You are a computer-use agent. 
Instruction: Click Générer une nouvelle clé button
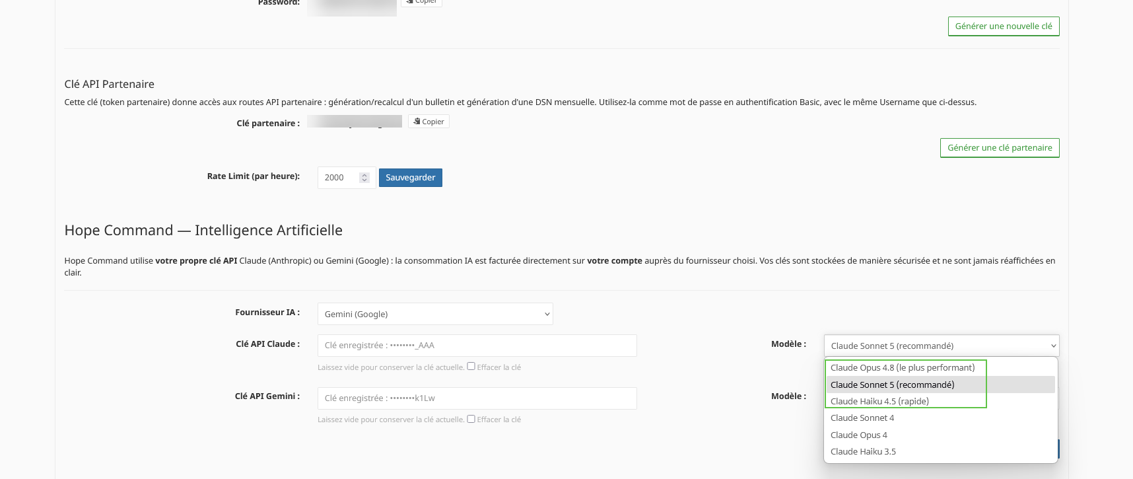[1004, 26]
